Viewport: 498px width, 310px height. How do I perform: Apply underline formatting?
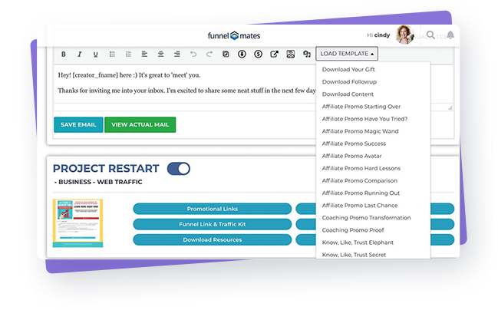[95, 54]
